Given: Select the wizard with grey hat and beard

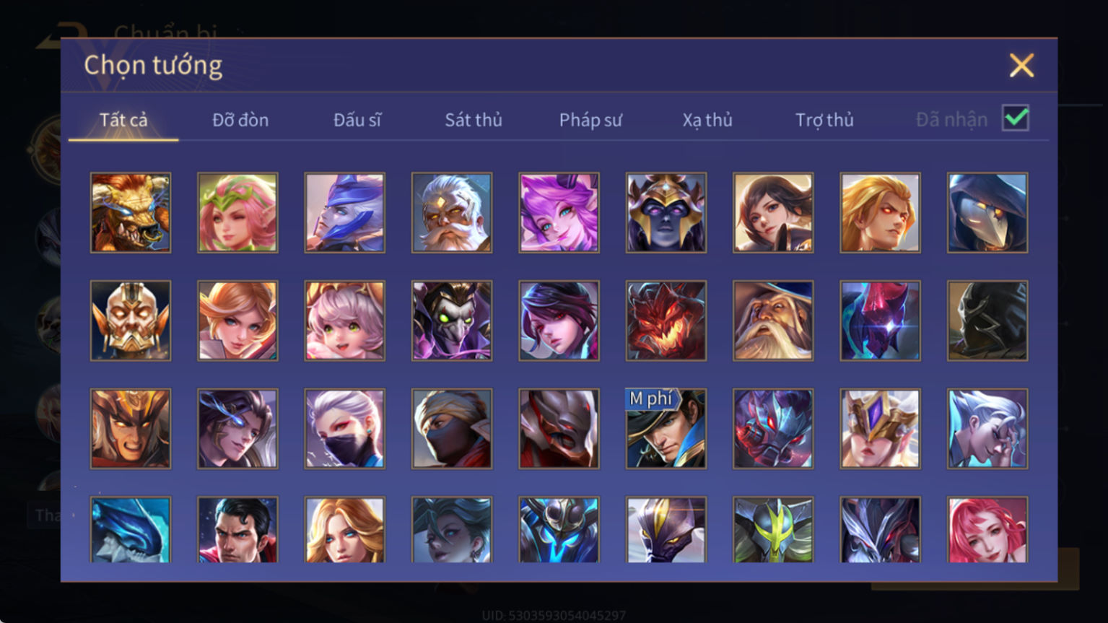Looking at the screenshot, I should pos(773,321).
